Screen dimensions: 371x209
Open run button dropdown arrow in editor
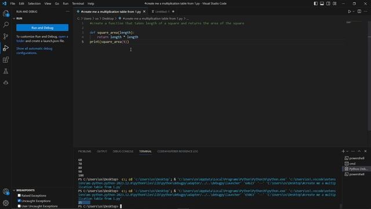[x=354, y=12]
